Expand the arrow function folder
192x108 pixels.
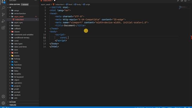coord(10,13)
